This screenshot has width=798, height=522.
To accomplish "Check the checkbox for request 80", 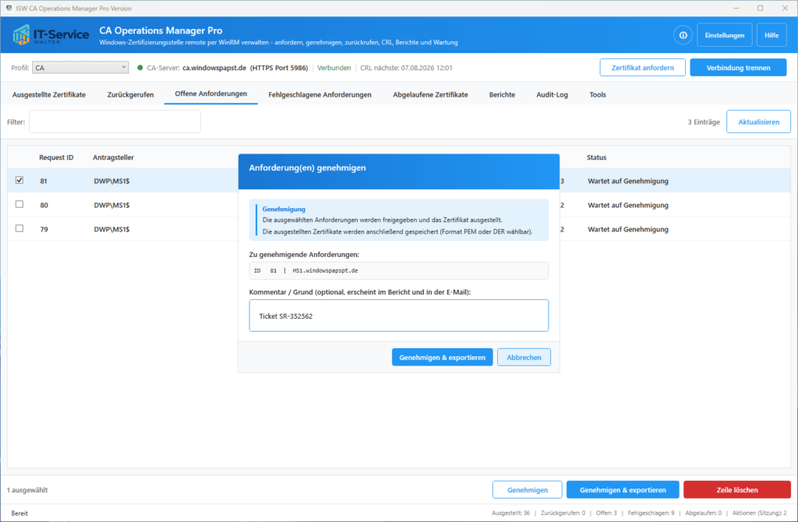I will click(x=19, y=204).
